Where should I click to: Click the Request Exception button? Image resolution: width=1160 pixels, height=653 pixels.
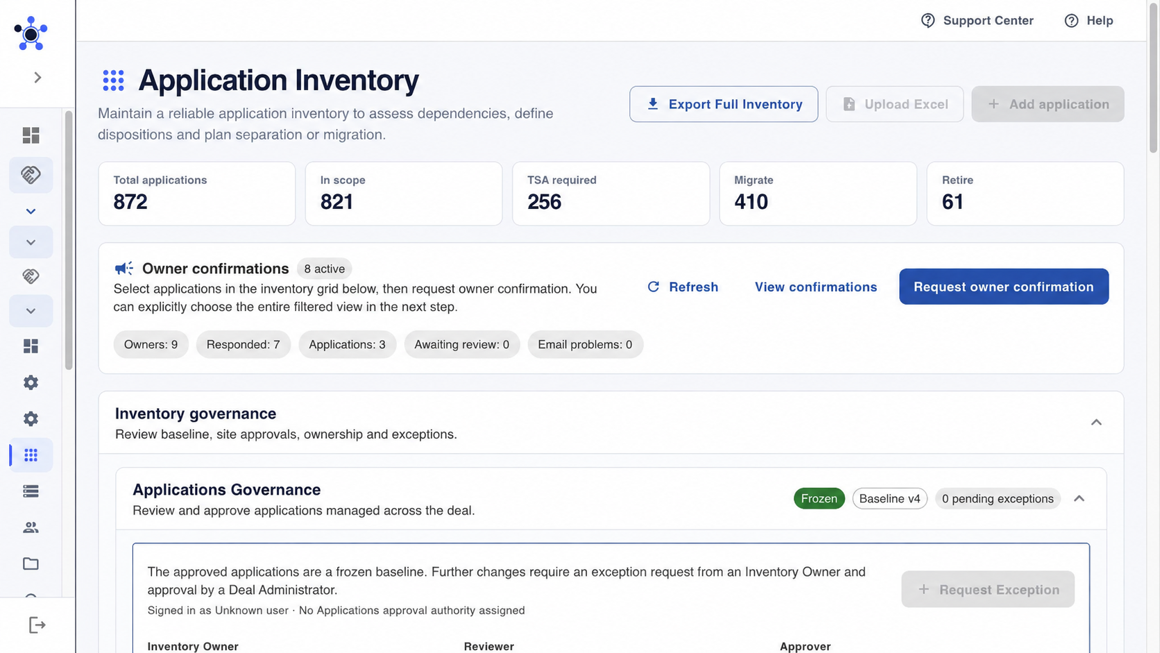tap(988, 589)
